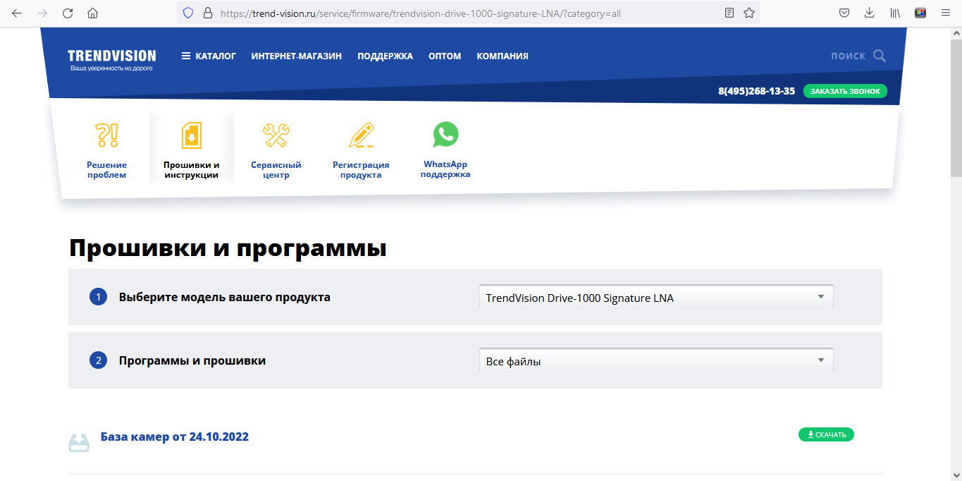Click the green СКАЧАТЬ button
The image size is (962, 481).
click(x=826, y=434)
